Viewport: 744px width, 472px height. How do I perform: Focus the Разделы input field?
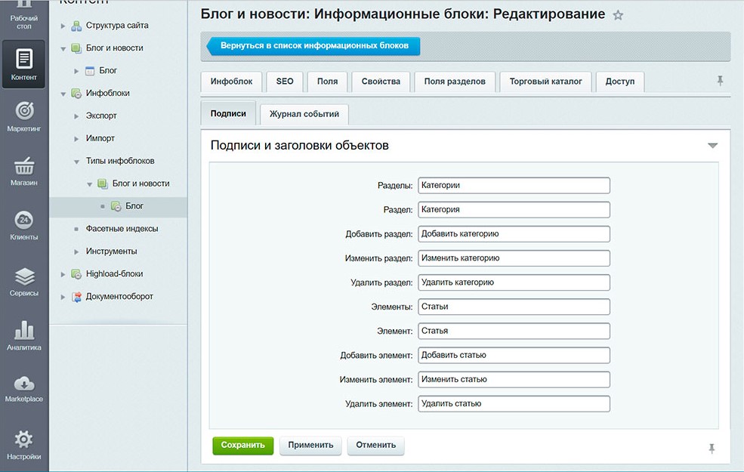click(x=514, y=186)
